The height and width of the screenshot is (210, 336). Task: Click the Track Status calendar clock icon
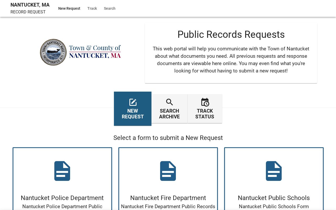point(205,102)
